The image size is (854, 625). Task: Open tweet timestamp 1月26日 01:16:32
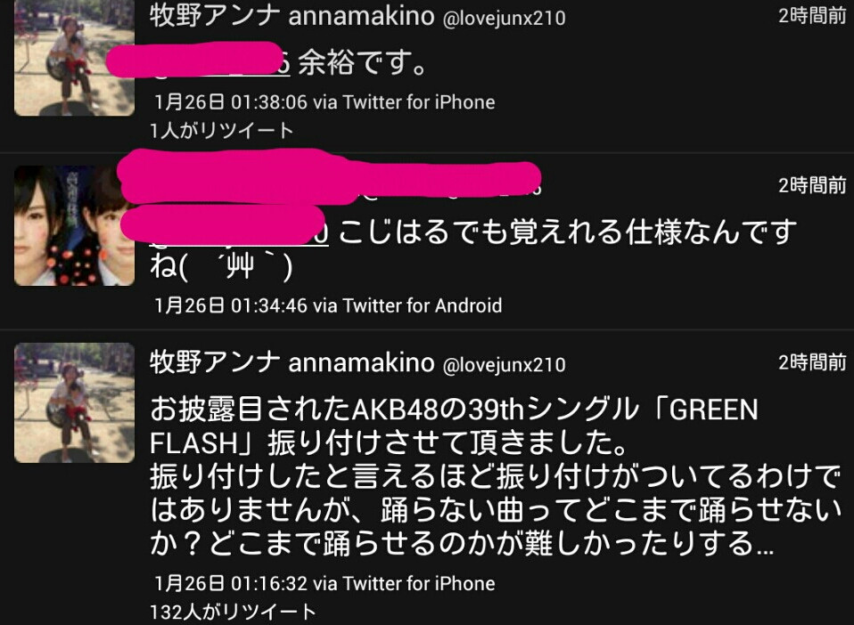pyautogui.click(x=231, y=584)
